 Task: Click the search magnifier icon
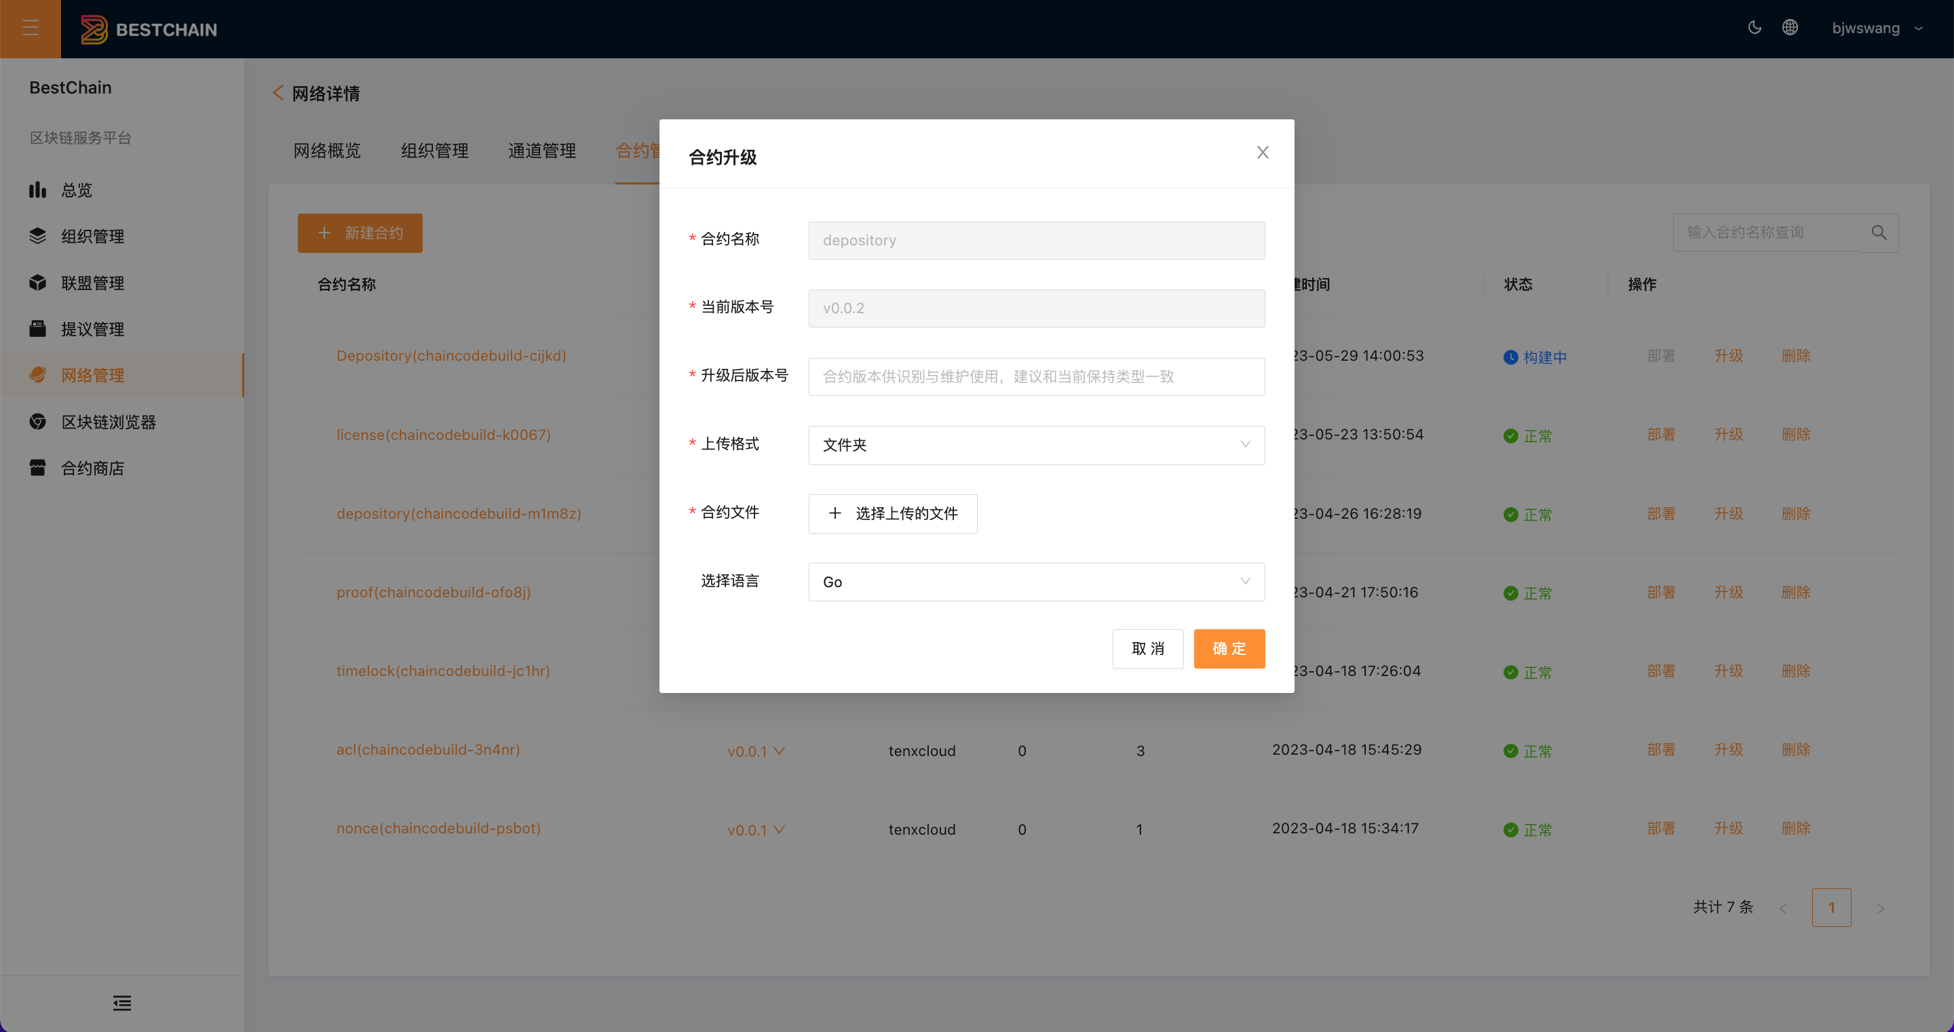(1879, 233)
